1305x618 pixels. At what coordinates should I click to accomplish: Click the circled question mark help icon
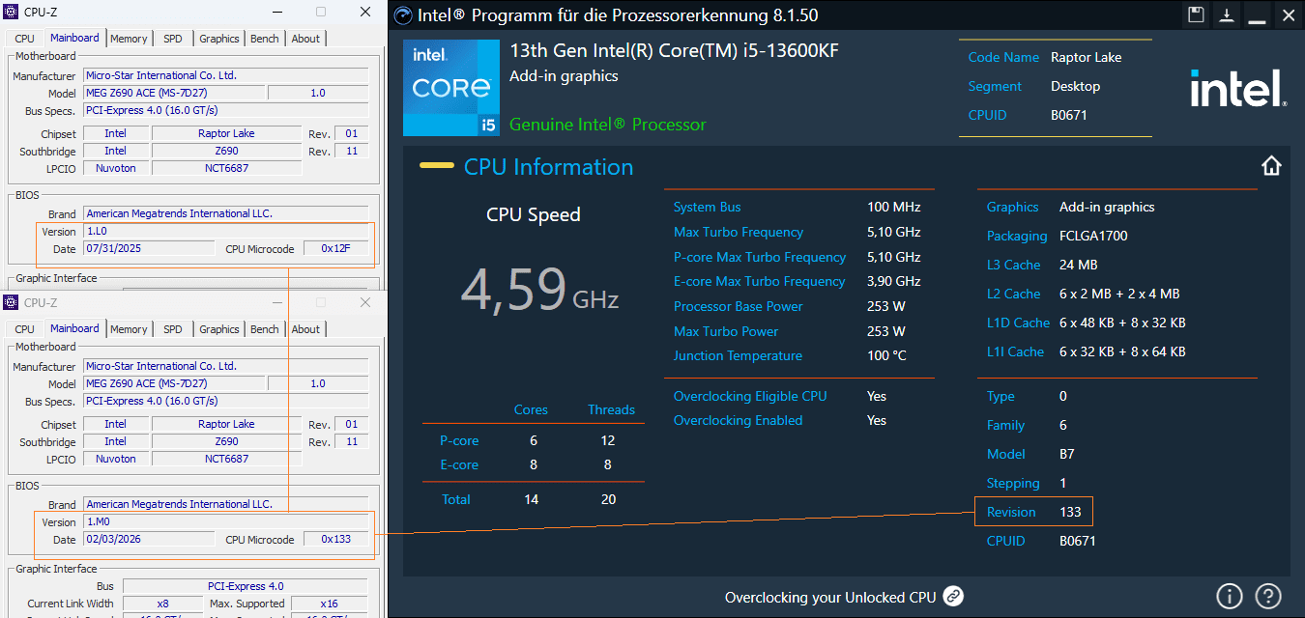(x=1267, y=596)
